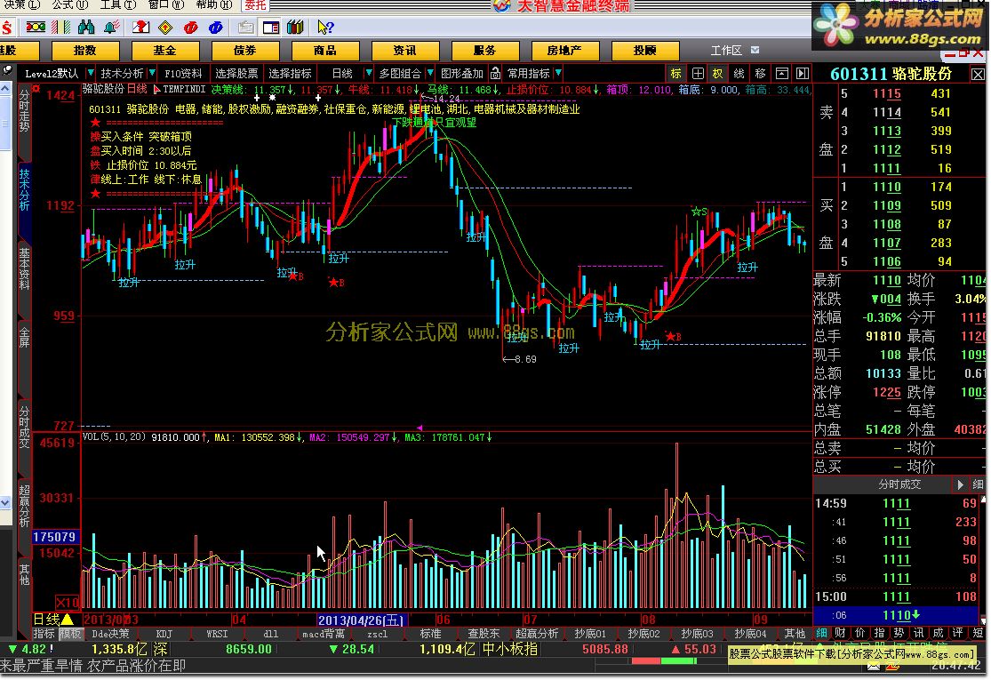Image resolution: width=991 pixels, height=680 pixels.
Task: Toggle the 财 finance panel button
Action: pos(840,633)
